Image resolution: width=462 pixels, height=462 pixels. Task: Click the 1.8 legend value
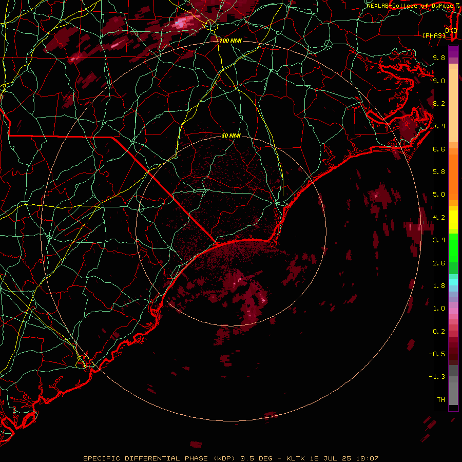tap(439, 286)
